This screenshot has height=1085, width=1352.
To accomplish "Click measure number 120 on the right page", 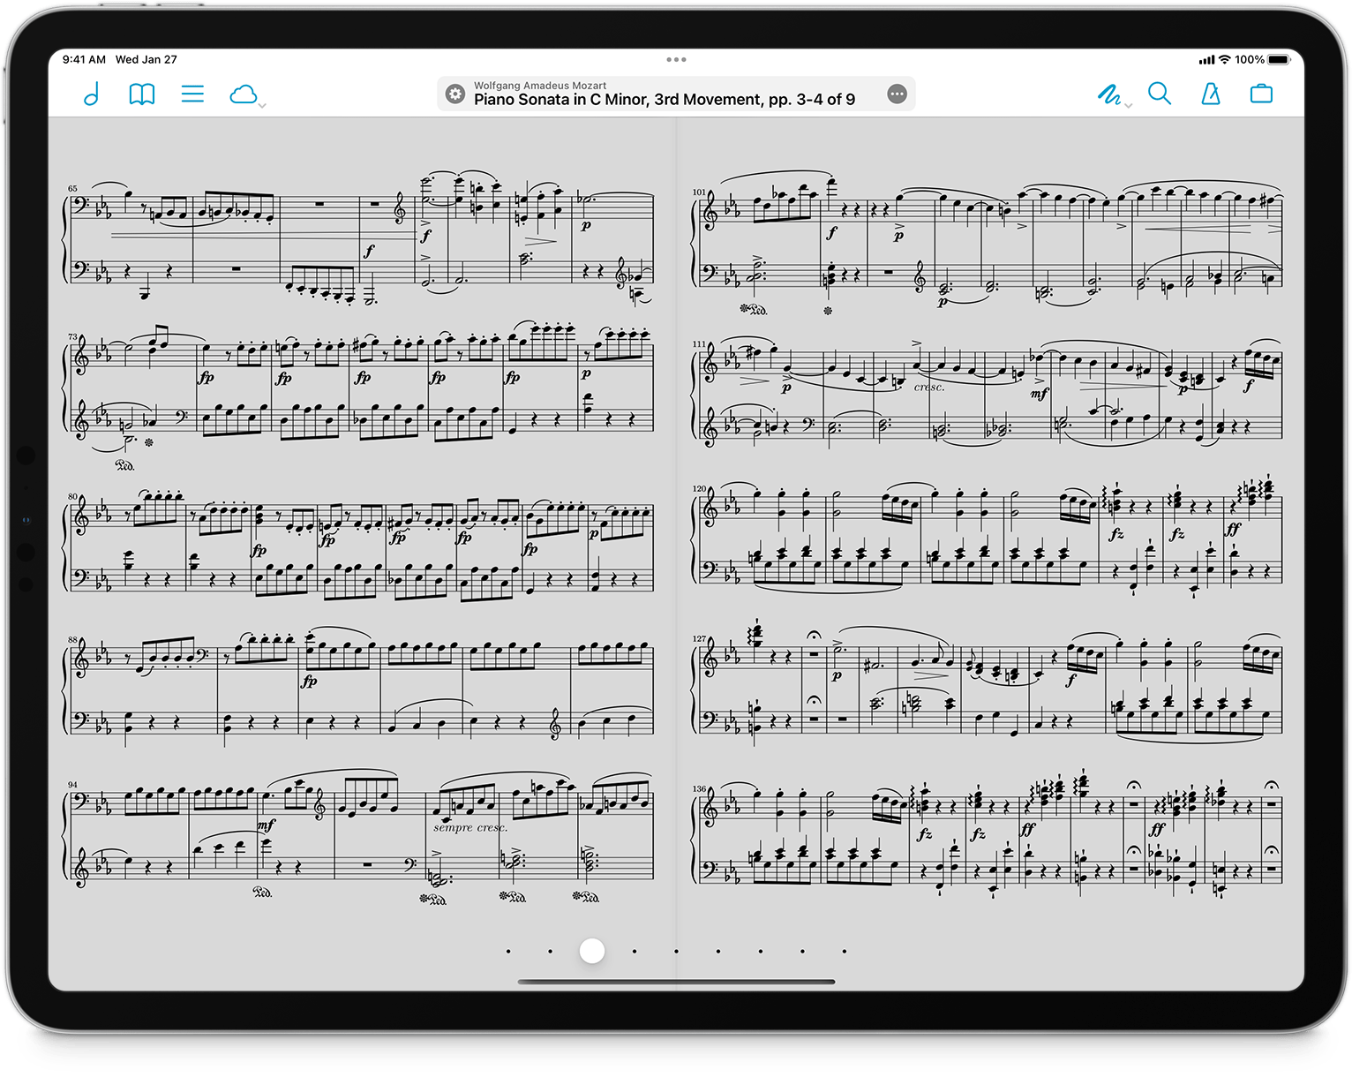I will 699,488.
